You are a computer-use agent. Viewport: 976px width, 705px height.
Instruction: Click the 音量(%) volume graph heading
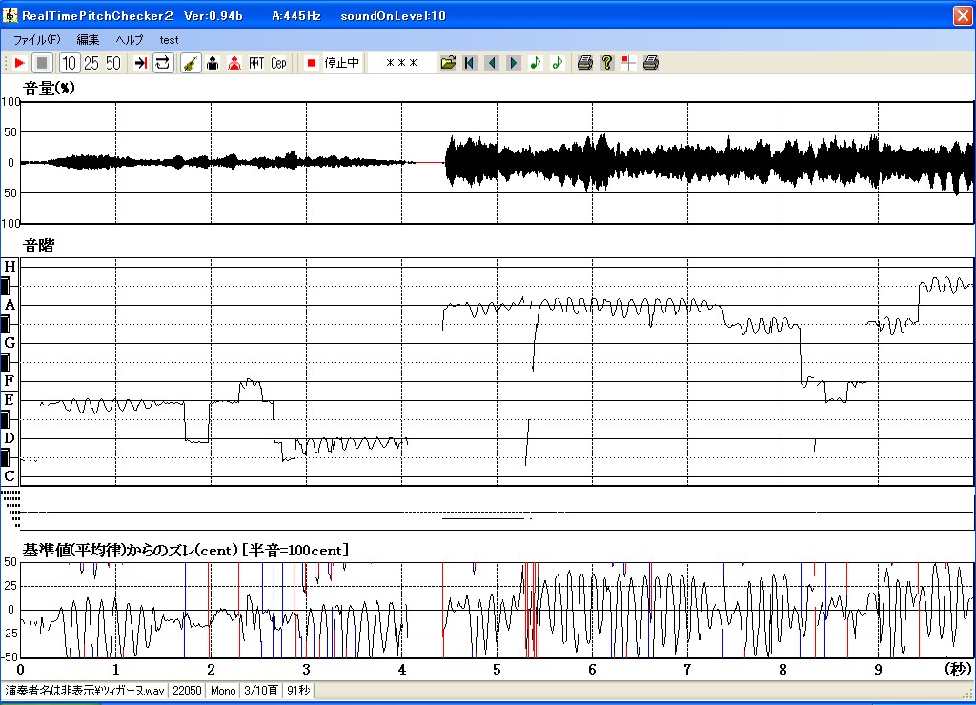click(49, 89)
